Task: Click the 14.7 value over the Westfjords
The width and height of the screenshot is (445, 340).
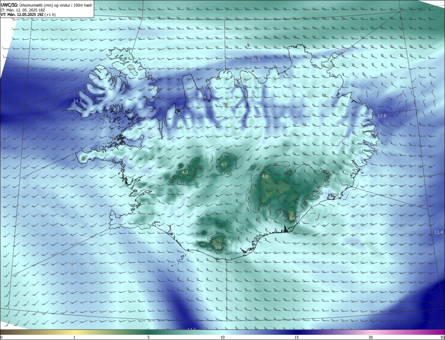Action: click(x=77, y=101)
